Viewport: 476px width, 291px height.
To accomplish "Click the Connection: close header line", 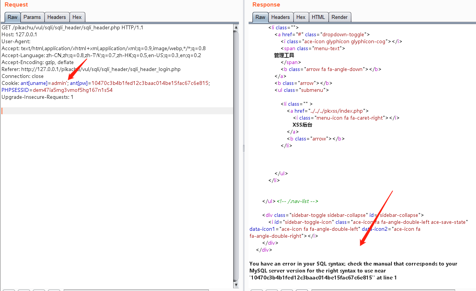I will [x=22, y=76].
